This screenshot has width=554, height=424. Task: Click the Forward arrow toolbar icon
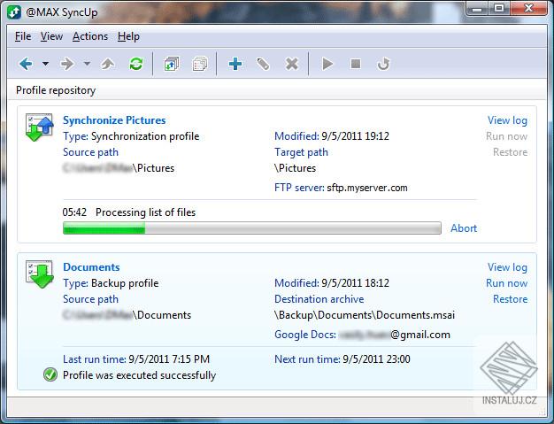pyautogui.click(x=66, y=64)
